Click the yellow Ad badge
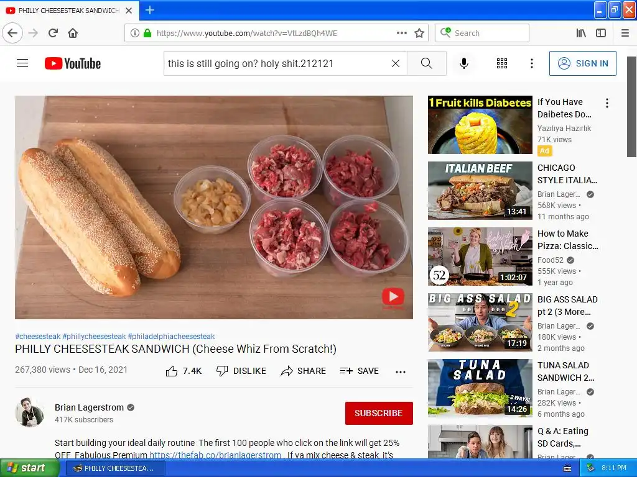This screenshot has width=637, height=477. click(544, 151)
